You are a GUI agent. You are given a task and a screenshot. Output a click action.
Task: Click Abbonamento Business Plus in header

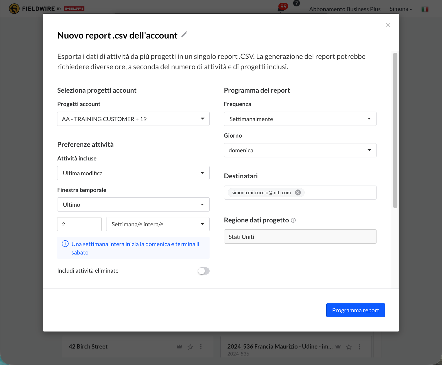(345, 9)
